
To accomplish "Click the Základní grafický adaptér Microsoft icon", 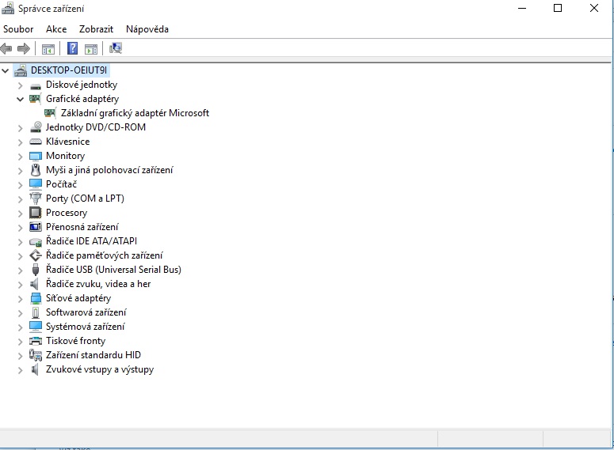I will (x=50, y=113).
